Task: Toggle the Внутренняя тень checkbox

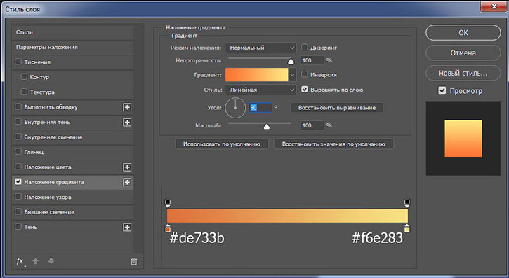Action: [18, 122]
